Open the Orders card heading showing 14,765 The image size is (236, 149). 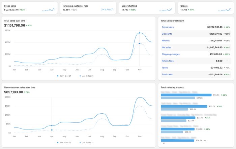point(184,6)
